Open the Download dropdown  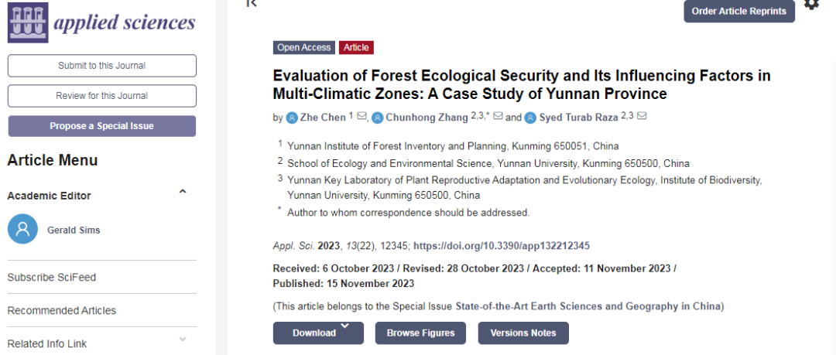click(x=317, y=333)
